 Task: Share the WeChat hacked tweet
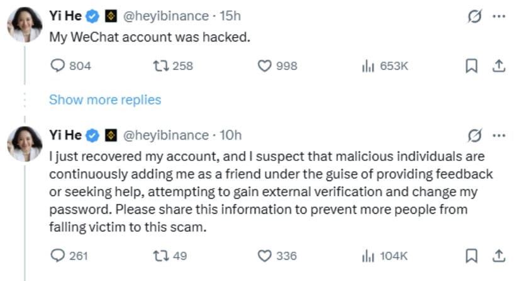(x=498, y=66)
